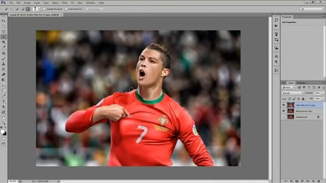Select the Clone Stamp tool
Image resolution: width=326 pixels, height=183 pixels.
tap(4, 64)
